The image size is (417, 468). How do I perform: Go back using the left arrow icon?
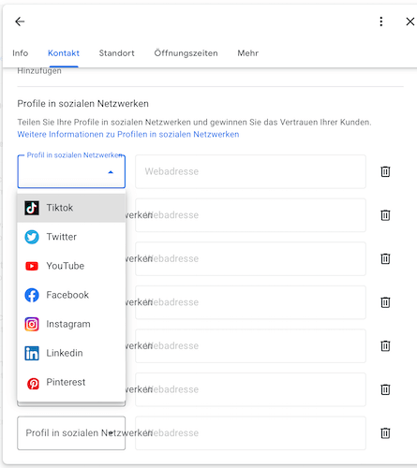click(x=20, y=22)
